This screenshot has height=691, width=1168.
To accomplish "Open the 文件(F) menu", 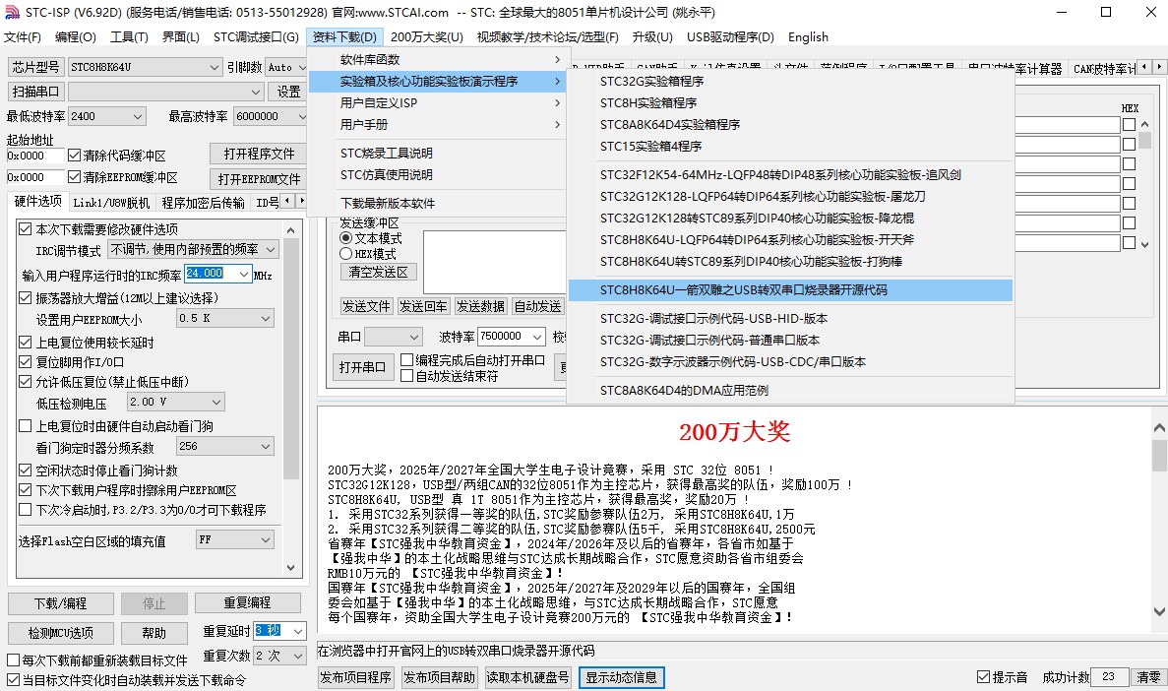I will coord(23,37).
